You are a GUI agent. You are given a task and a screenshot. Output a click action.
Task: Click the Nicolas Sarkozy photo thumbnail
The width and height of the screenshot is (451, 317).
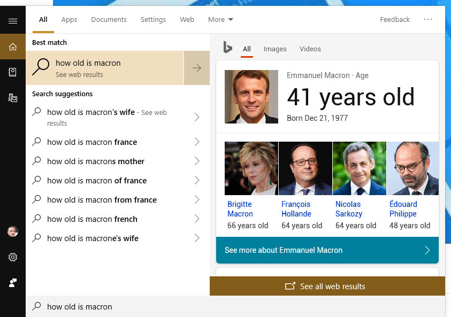[359, 168]
